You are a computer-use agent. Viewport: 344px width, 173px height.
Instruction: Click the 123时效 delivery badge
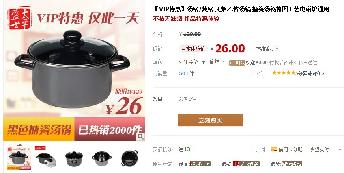coord(237,63)
